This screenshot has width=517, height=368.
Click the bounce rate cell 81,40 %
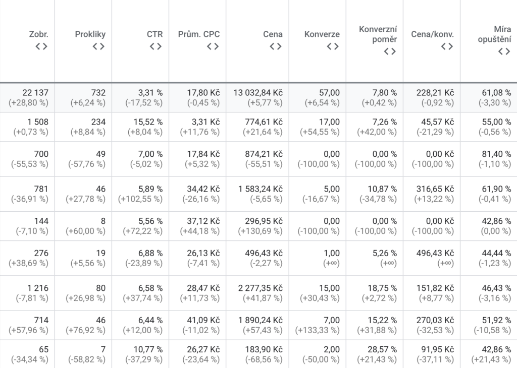(496, 154)
